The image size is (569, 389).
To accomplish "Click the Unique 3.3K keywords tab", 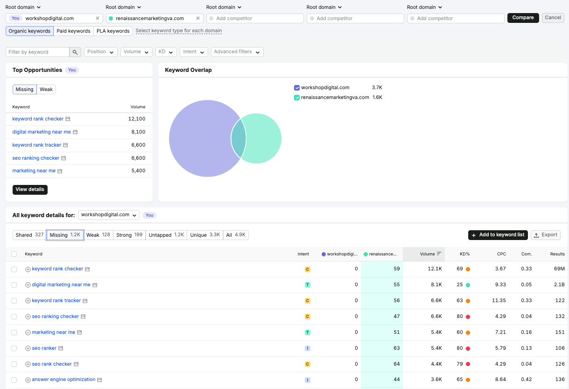I will point(205,235).
